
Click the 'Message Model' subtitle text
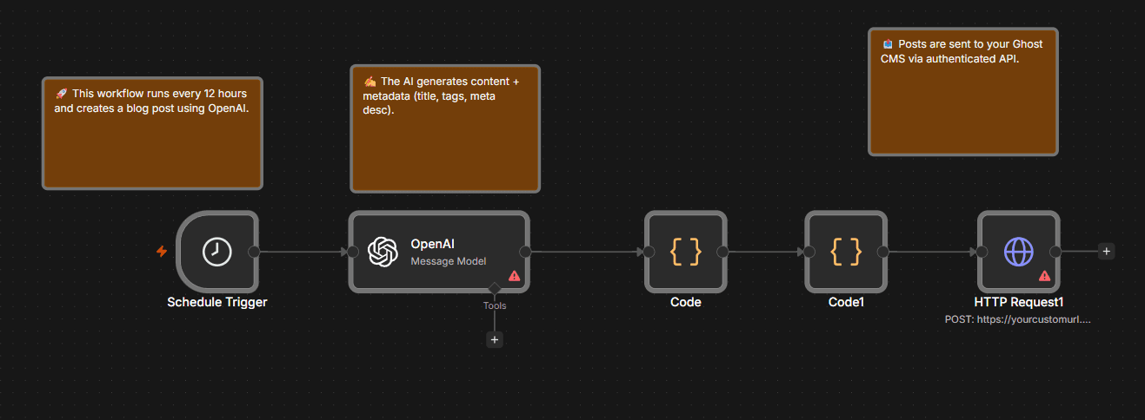pyautogui.click(x=448, y=261)
